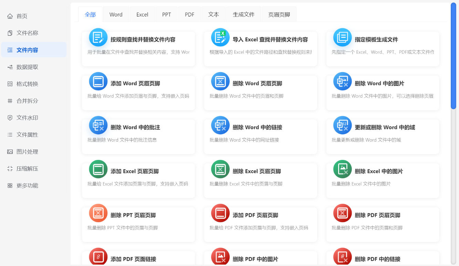Switch to the 文本 tab
Image resolution: width=459 pixels, height=266 pixels.
click(214, 14)
